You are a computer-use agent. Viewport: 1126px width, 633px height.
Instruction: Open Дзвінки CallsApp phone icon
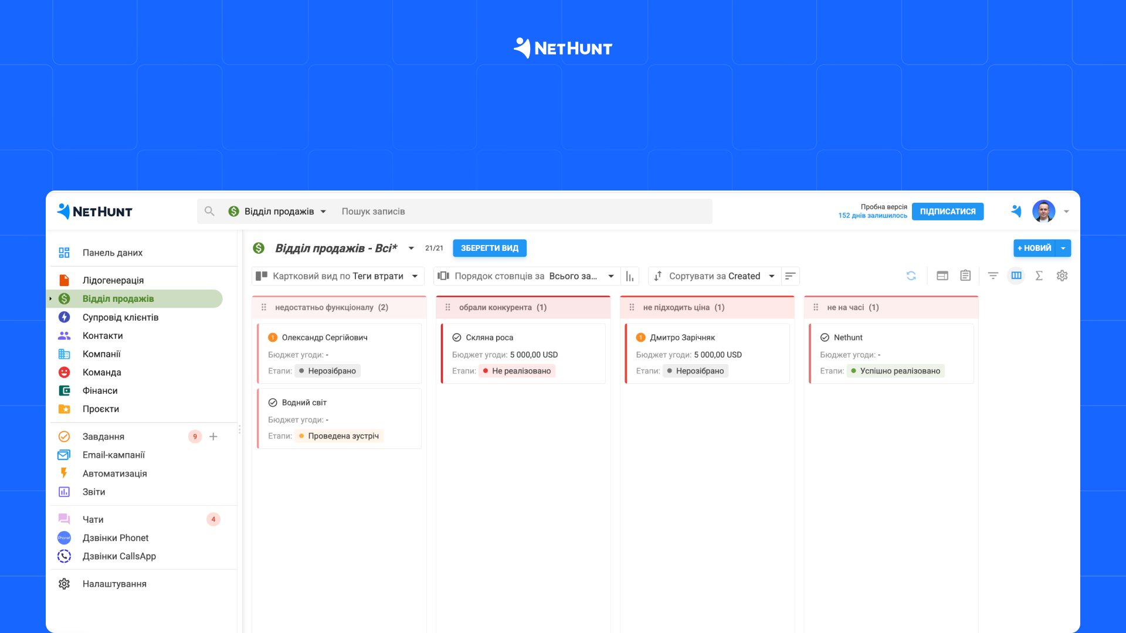[64, 556]
